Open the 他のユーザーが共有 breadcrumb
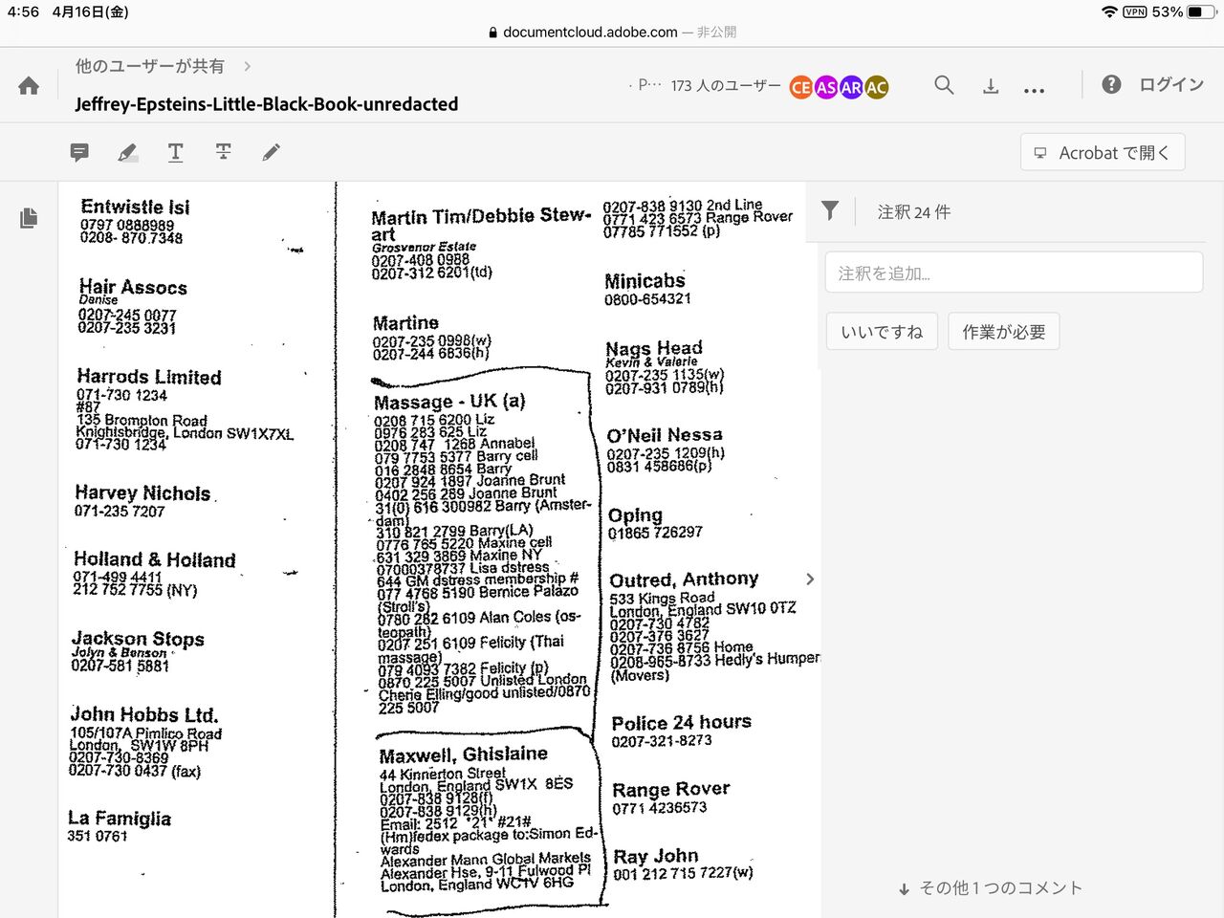The width and height of the screenshot is (1224, 918). tap(150, 66)
